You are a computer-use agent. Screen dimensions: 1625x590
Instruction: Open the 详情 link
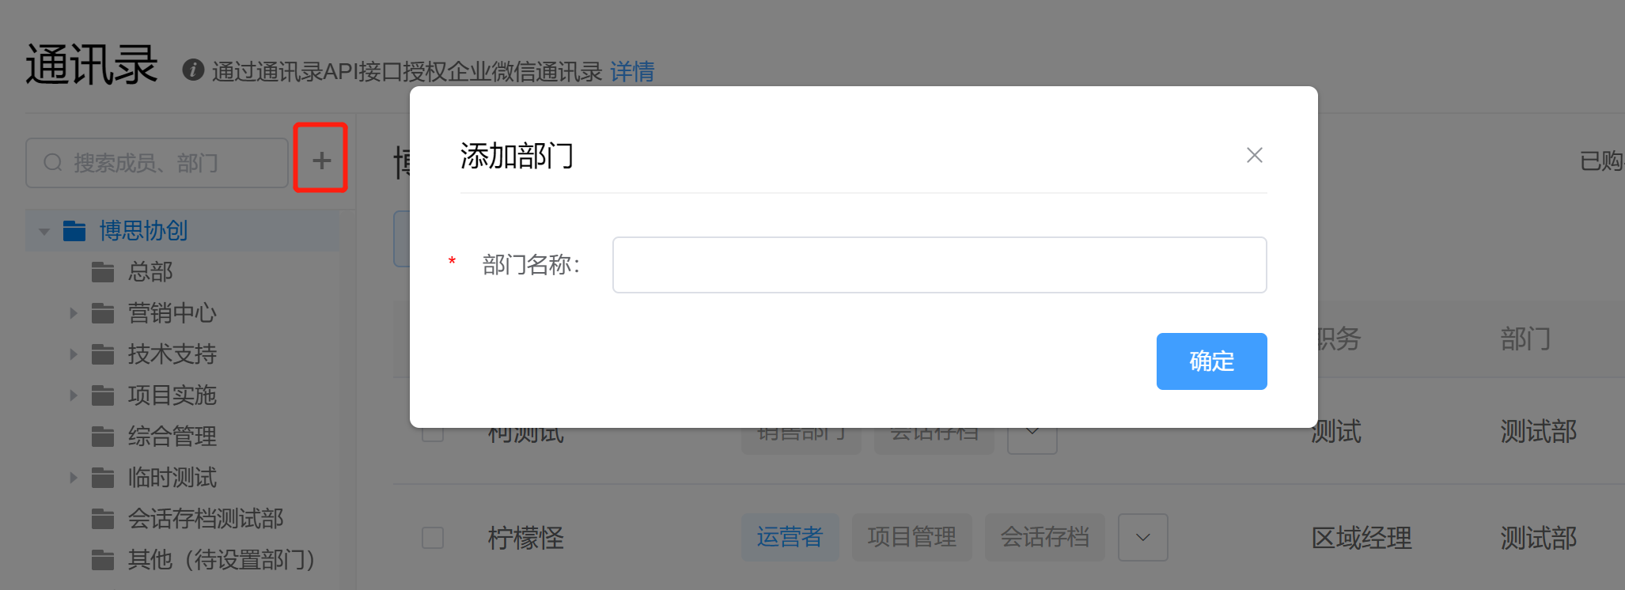(x=632, y=72)
